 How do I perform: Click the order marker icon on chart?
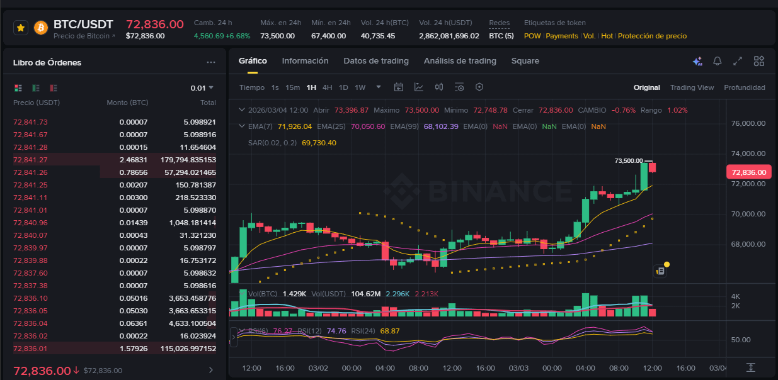point(661,271)
